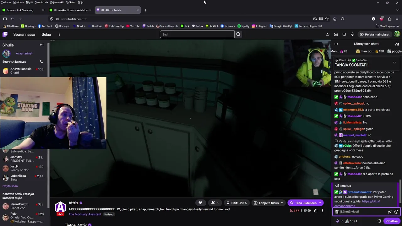Screen dimensions: 402x226
Task: Open the Get Bits diamond icon in top bar
Action: (x=352, y=35)
